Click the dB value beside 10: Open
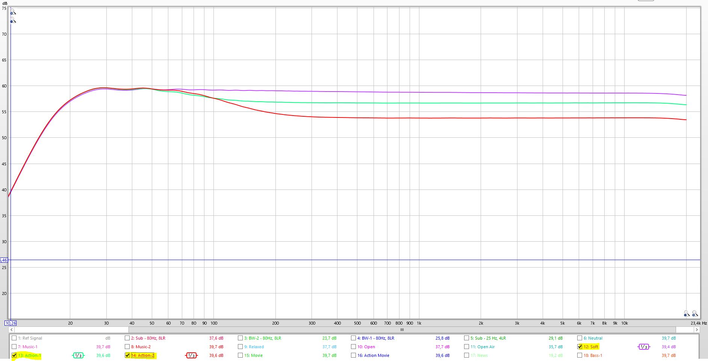Viewport: 708px width, 361px height. click(x=442, y=347)
